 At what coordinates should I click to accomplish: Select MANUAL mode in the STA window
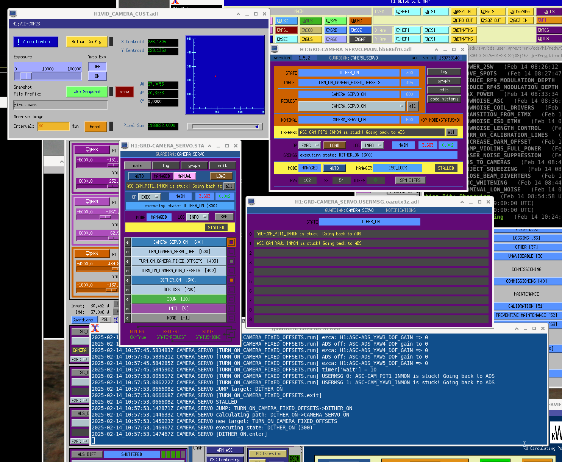pyautogui.click(x=184, y=176)
